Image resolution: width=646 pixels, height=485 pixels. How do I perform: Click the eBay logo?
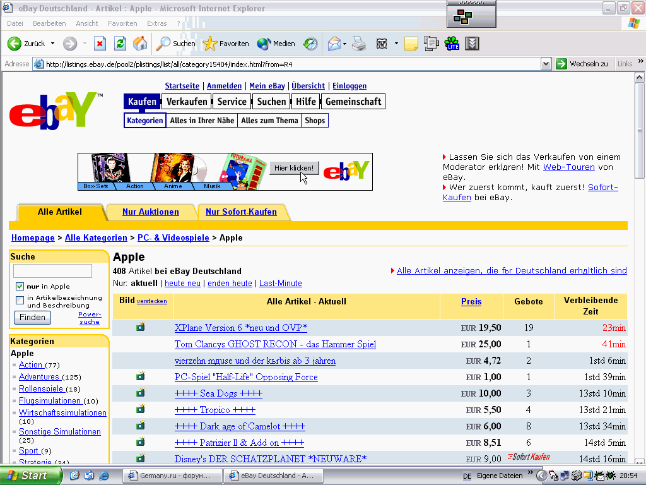point(56,111)
